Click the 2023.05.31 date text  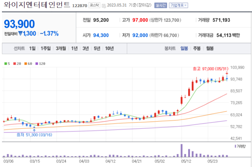[117, 5]
